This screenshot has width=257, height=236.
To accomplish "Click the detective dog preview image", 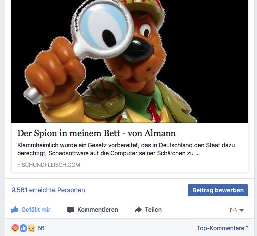I will [130, 61].
